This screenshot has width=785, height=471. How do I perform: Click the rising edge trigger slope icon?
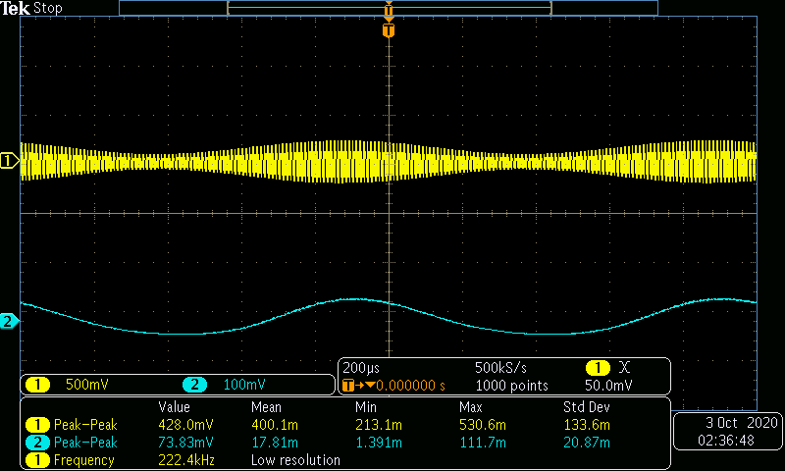pyautogui.click(x=624, y=368)
